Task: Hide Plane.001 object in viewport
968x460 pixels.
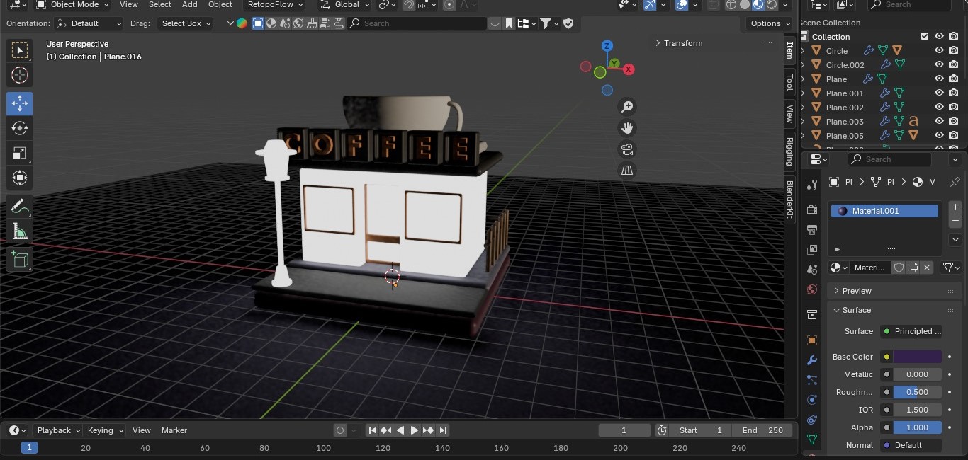Action: (939, 93)
